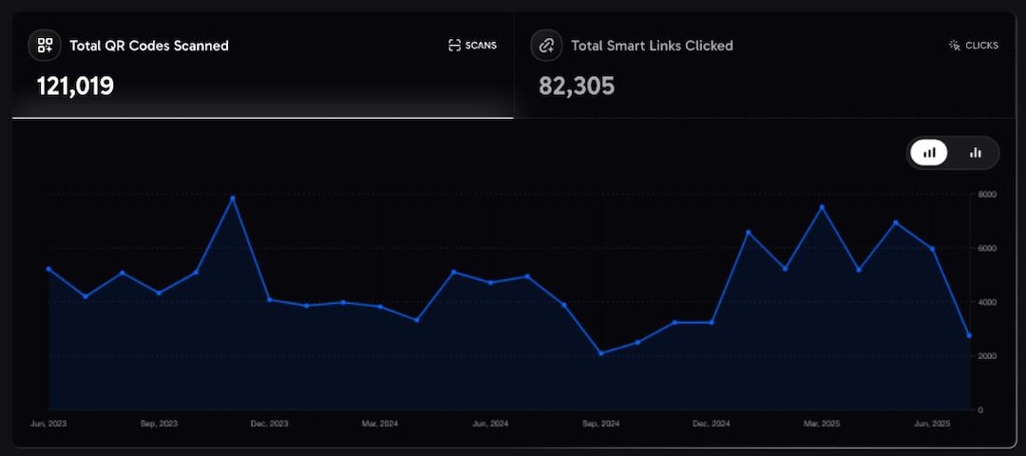The height and width of the screenshot is (456, 1026).
Task: Click the data point above Jun, 2025 label
Action: click(x=933, y=249)
